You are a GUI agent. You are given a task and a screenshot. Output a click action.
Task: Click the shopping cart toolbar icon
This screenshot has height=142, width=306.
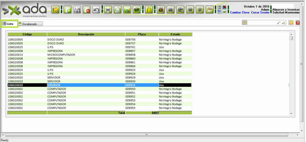tap(190, 11)
